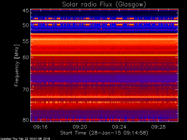
Task: Select the 09:20 time axis label
Action: pos(80,127)
